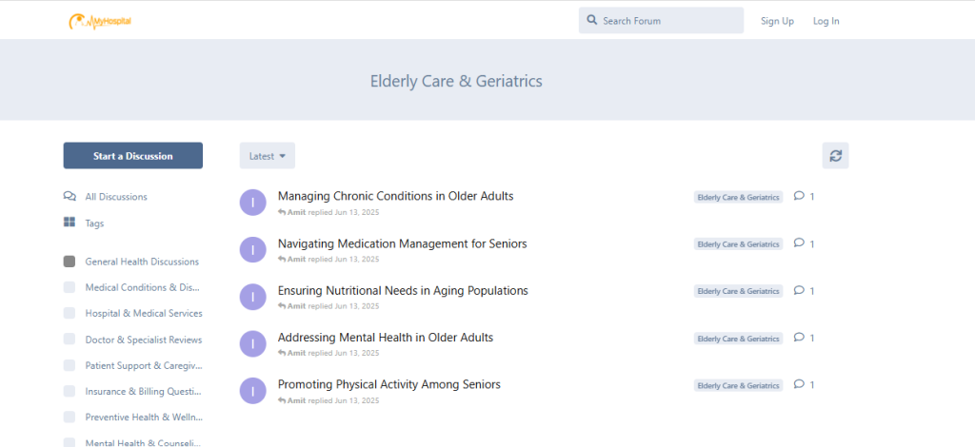Image resolution: width=975 pixels, height=447 pixels.
Task: Click the Sign Up link
Action: [x=777, y=21]
